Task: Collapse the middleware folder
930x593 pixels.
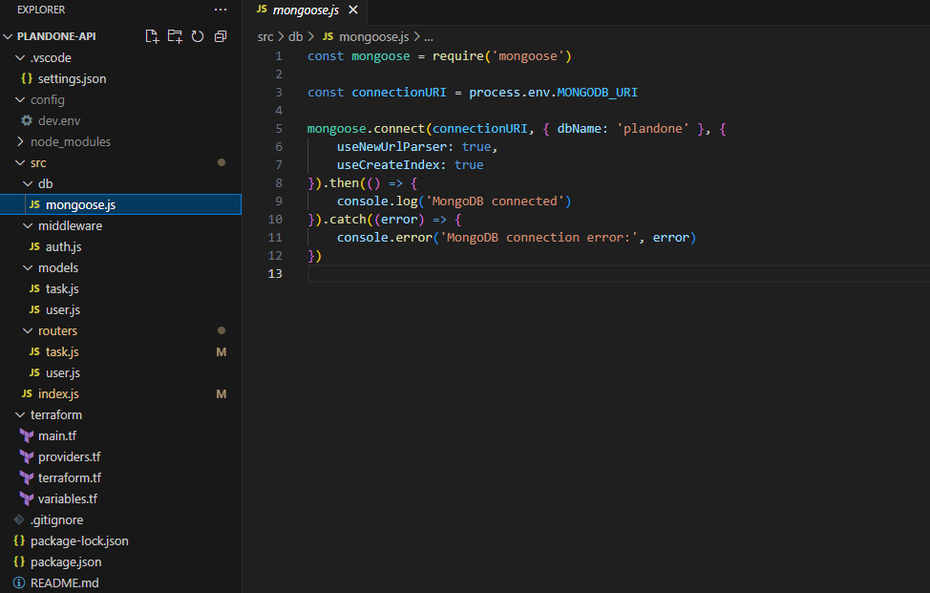Action: (70, 225)
